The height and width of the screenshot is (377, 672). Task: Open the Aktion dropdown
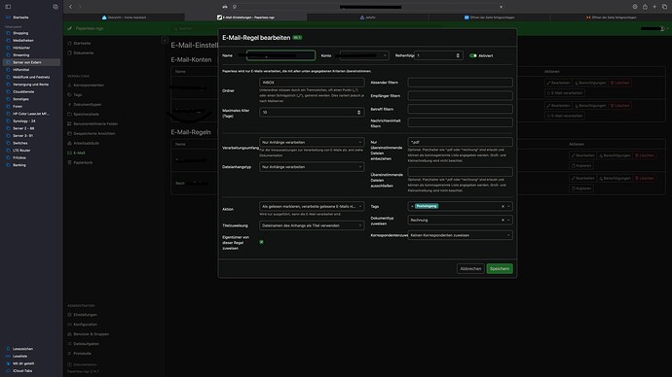coord(312,206)
